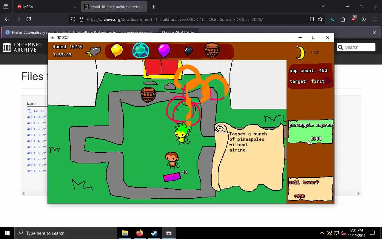Open the tracking protection shield icon

click(73, 19)
